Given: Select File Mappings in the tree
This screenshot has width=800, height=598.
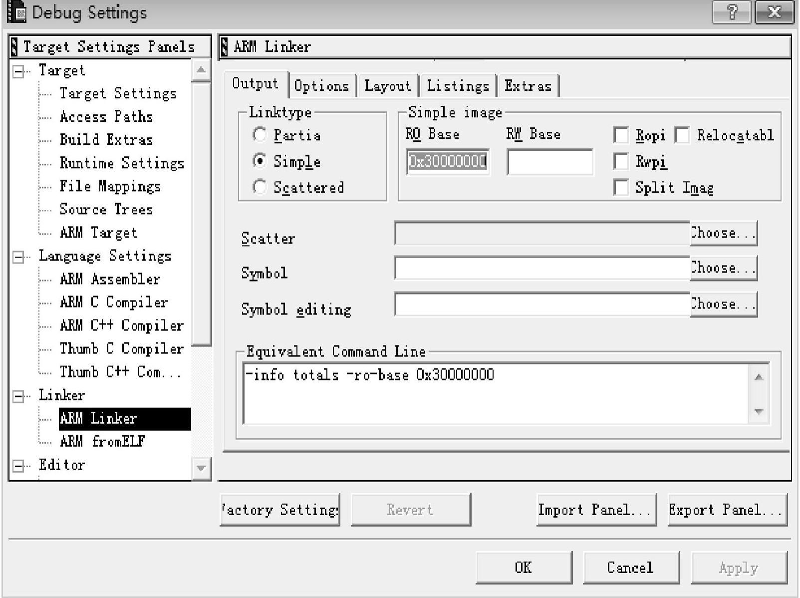Looking at the screenshot, I should coord(110,186).
